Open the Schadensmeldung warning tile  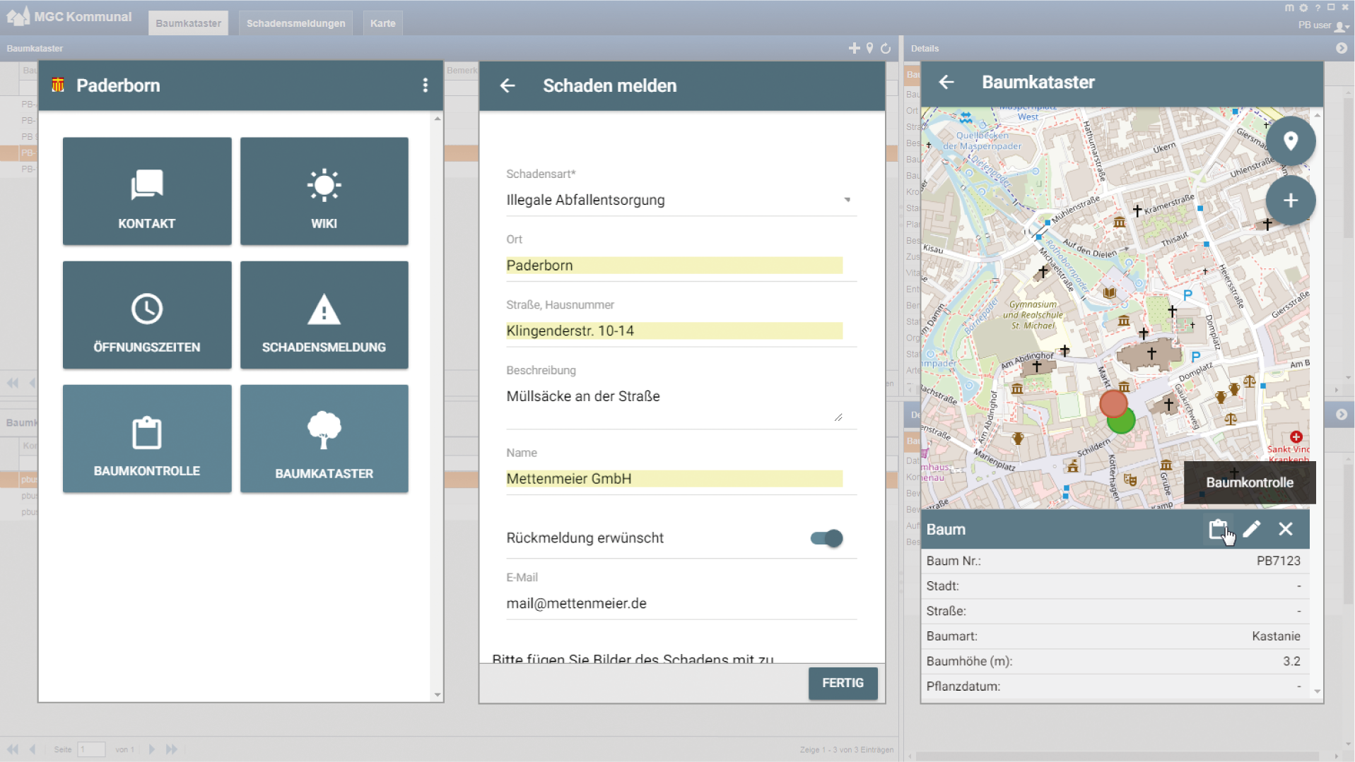(324, 315)
